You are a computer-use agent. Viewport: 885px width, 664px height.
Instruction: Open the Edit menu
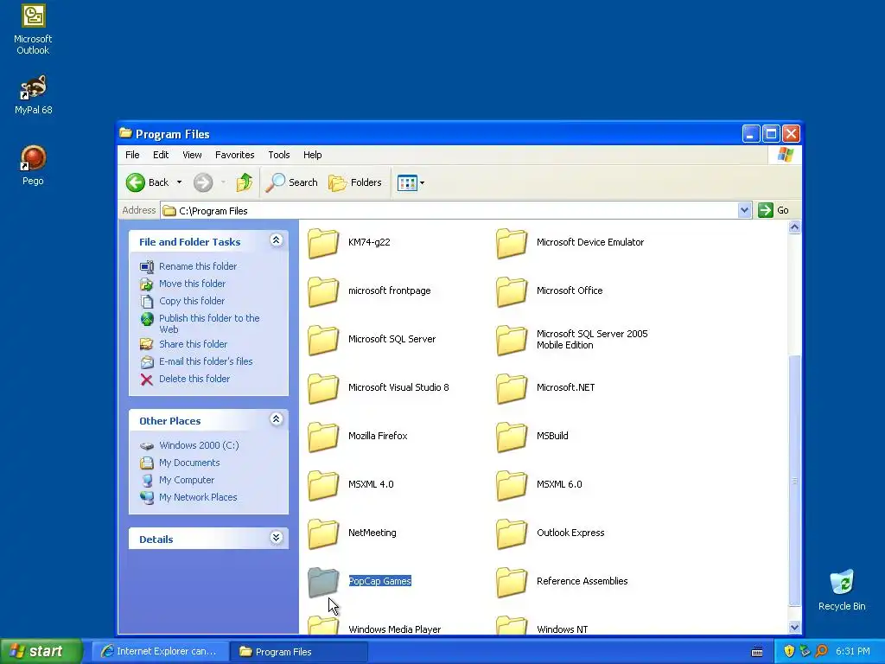click(x=160, y=155)
